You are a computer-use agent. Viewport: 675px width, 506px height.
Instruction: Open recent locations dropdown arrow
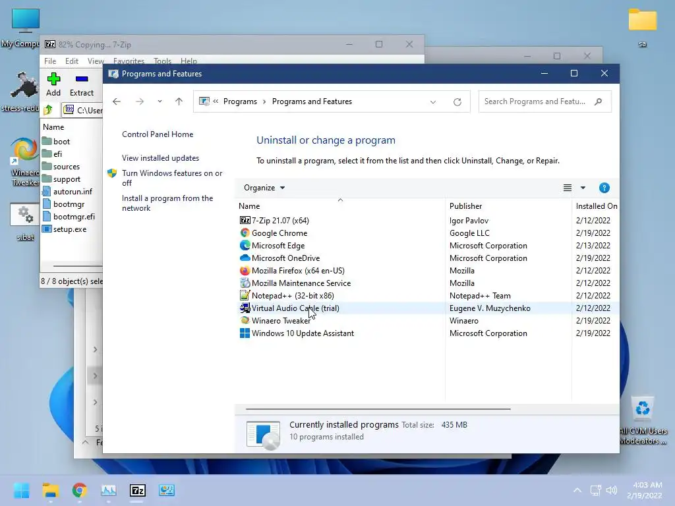[x=160, y=101]
